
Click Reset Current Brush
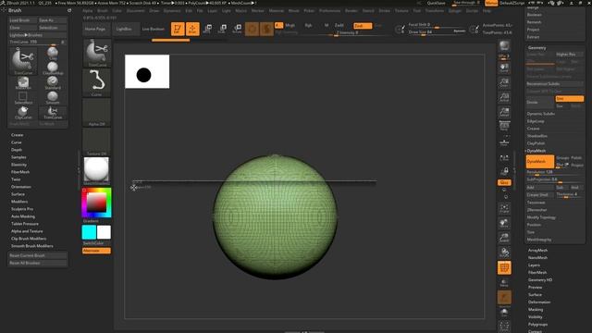tap(38, 255)
